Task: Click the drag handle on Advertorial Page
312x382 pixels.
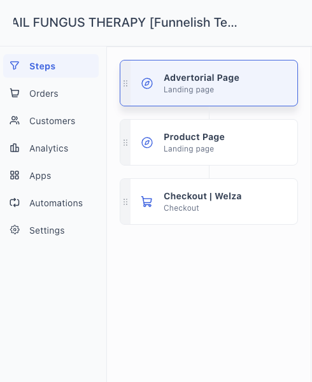Action: 125,83
